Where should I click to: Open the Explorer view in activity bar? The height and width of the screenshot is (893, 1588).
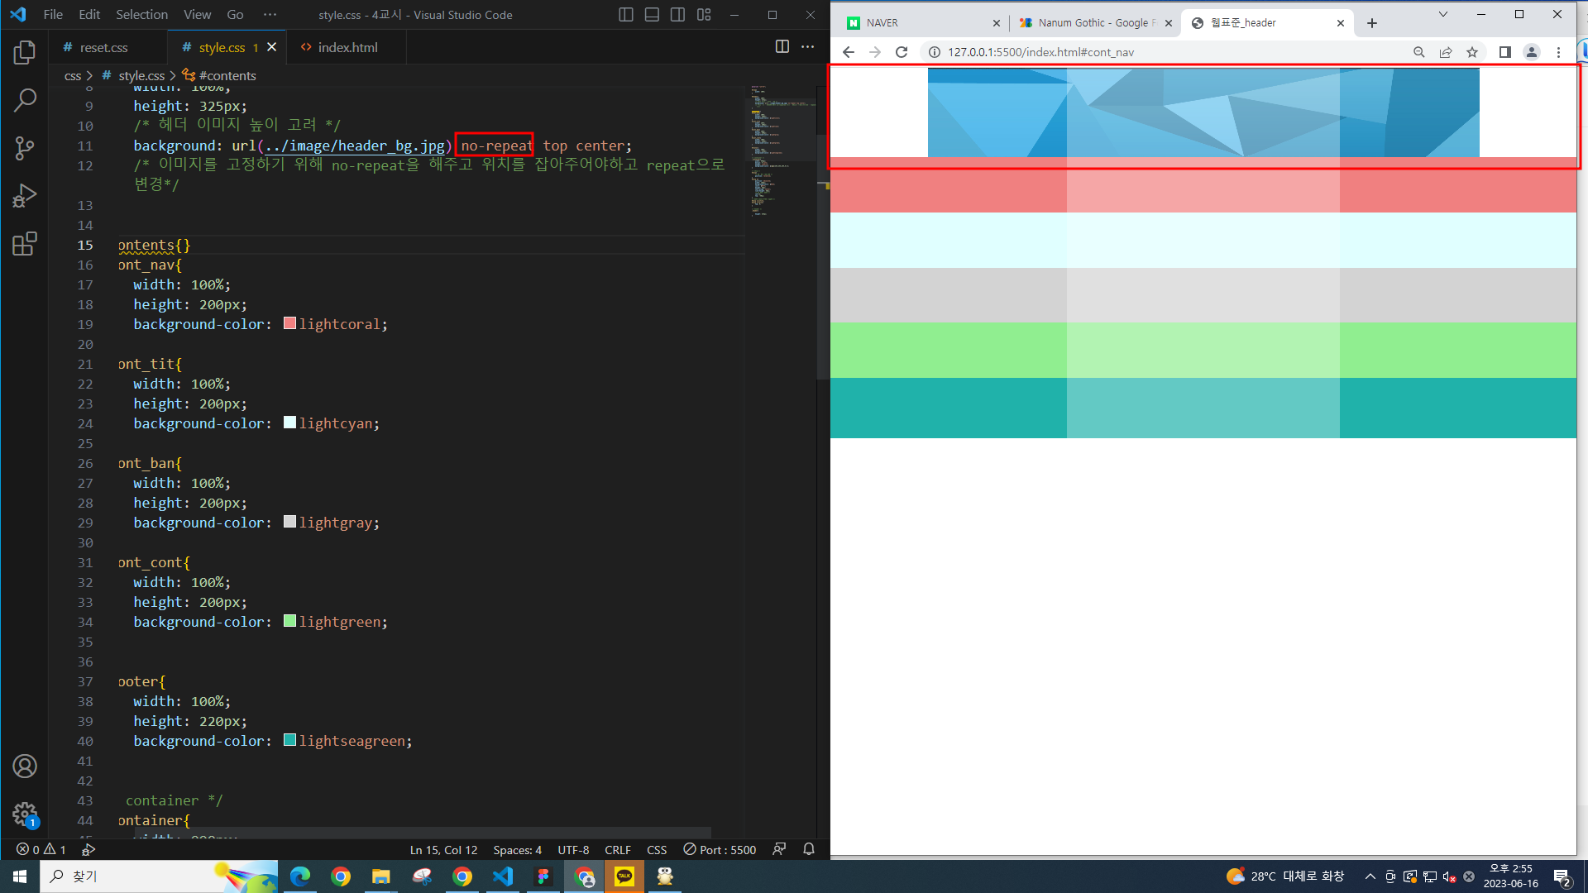tap(25, 53)
